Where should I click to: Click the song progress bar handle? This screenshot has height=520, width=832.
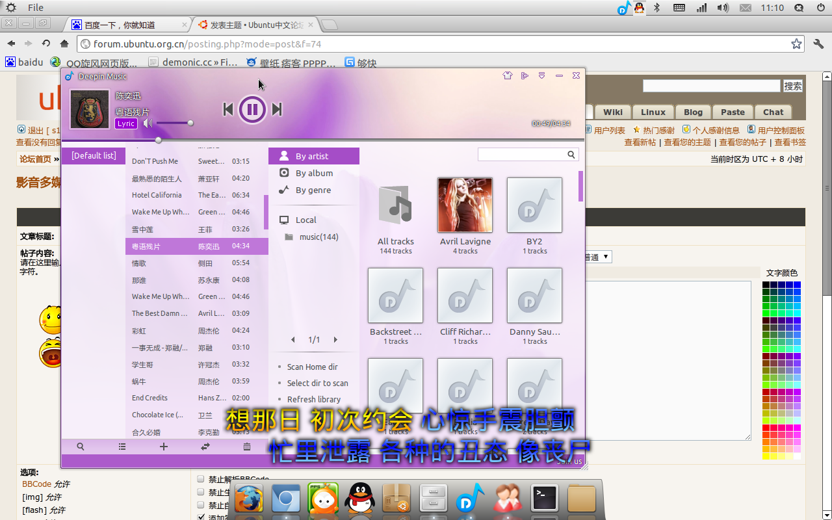pyautogui.click(x=158, y=140)
